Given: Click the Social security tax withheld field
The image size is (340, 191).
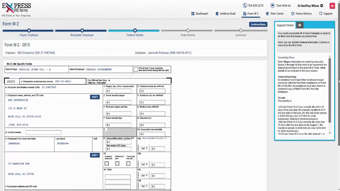Looking at the screenshot, I should 152,102.
